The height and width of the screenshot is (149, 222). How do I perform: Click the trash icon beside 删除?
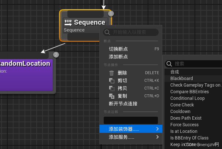point(111,73)
